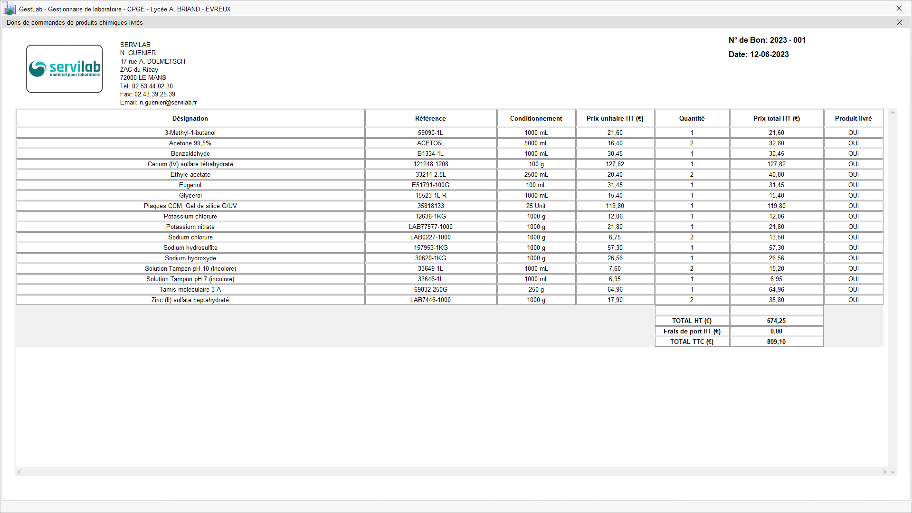
Task: Close the GestLab main window
Action: tap(899, 9)
